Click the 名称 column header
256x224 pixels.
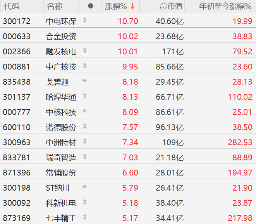coord(55,6)
